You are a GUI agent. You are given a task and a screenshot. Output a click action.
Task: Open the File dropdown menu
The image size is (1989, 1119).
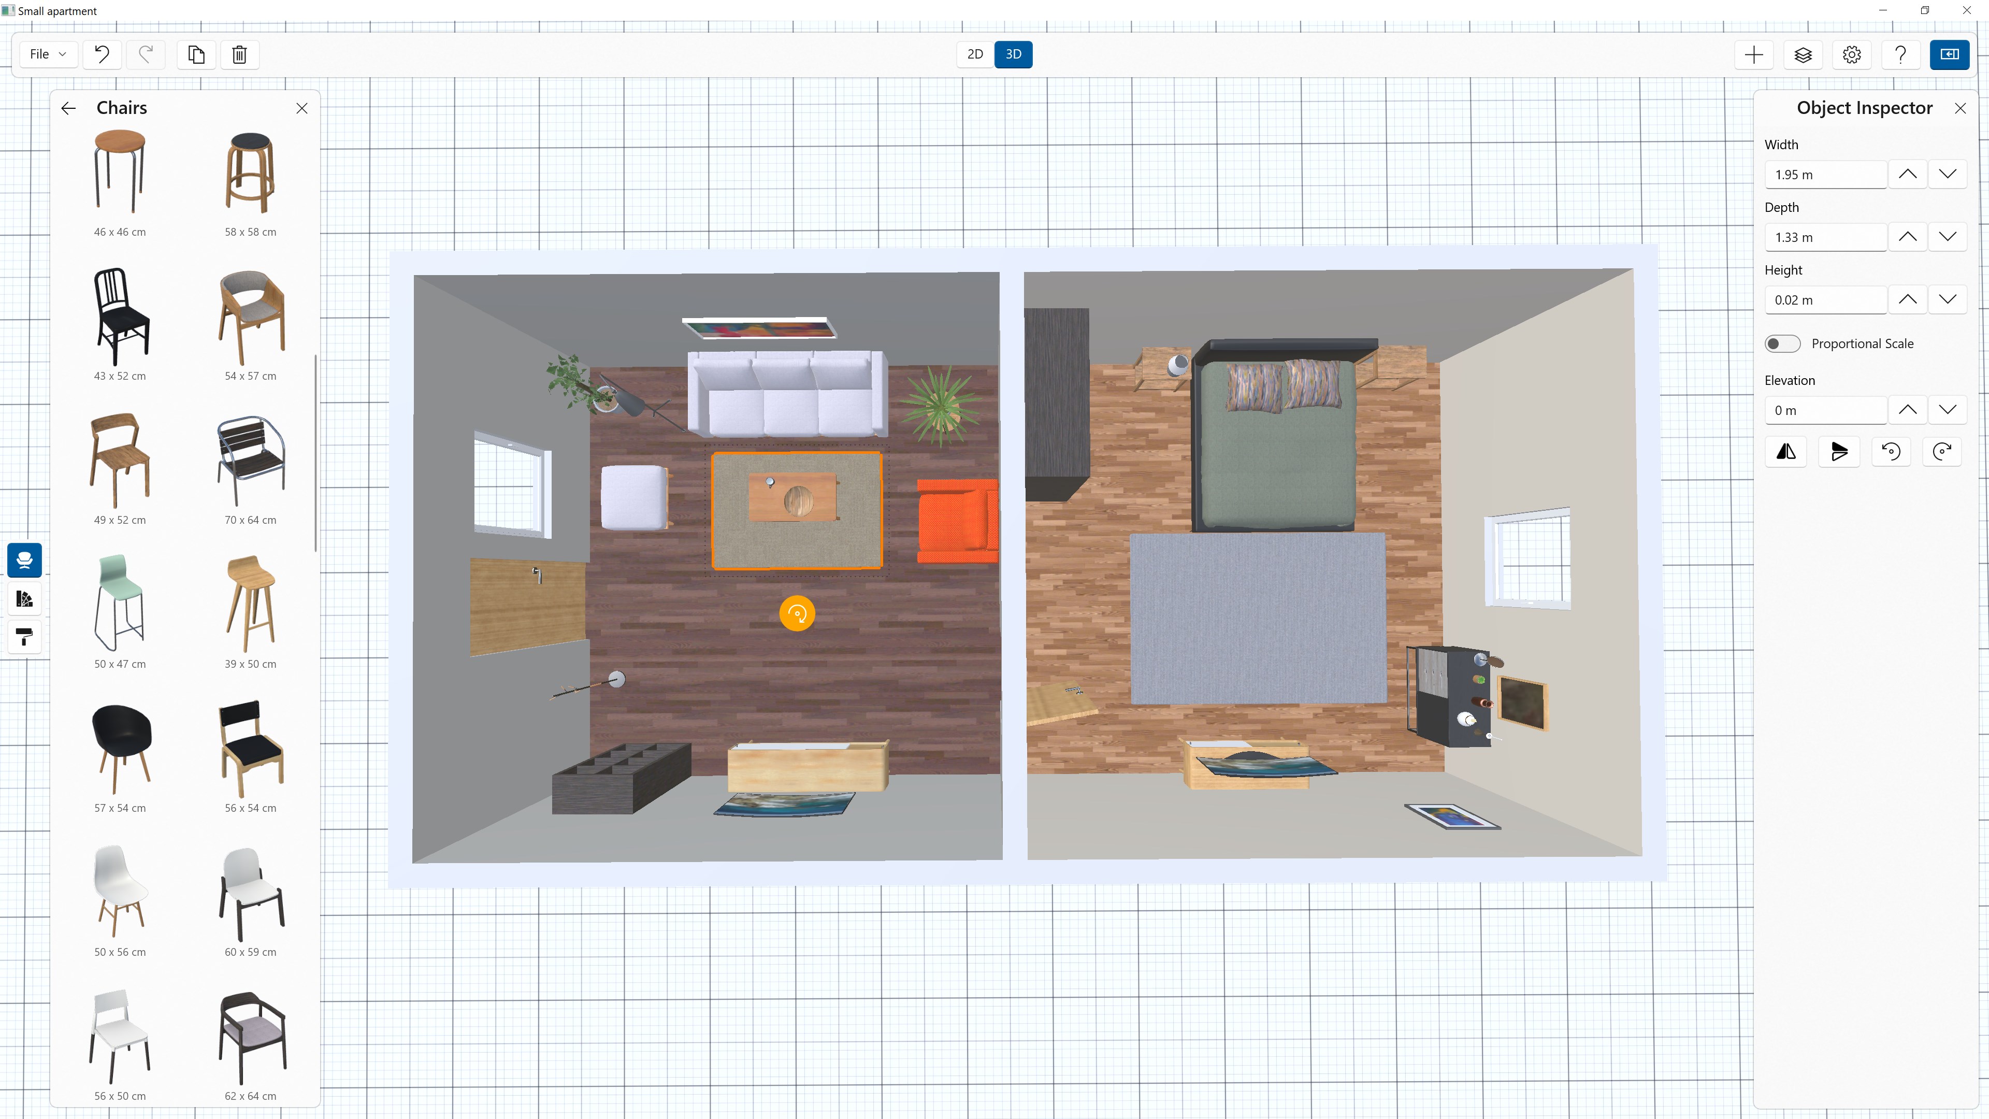click(48, 54)
